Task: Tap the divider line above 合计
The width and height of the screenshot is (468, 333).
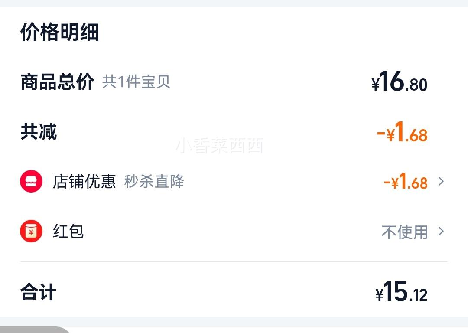Action: [234, 261]
